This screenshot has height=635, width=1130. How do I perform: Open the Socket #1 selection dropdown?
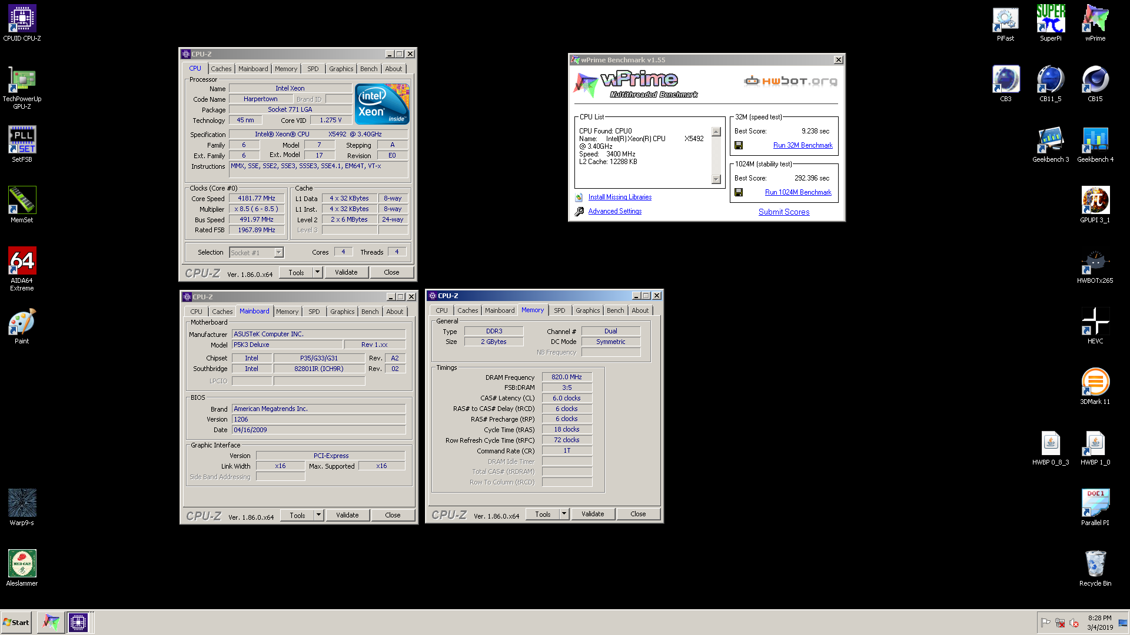278,253
